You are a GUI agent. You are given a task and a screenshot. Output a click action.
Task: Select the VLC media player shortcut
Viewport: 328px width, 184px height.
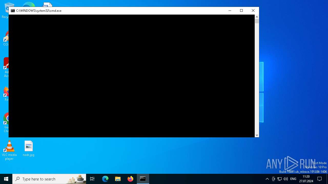click(x=9, y=150)
